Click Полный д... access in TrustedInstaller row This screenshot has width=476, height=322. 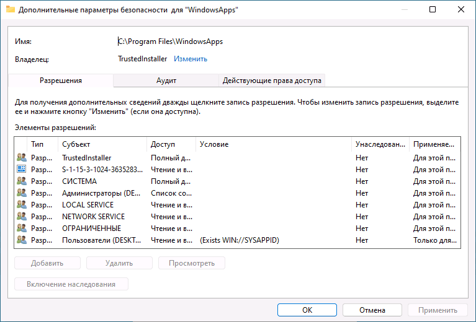click(171, 158)
